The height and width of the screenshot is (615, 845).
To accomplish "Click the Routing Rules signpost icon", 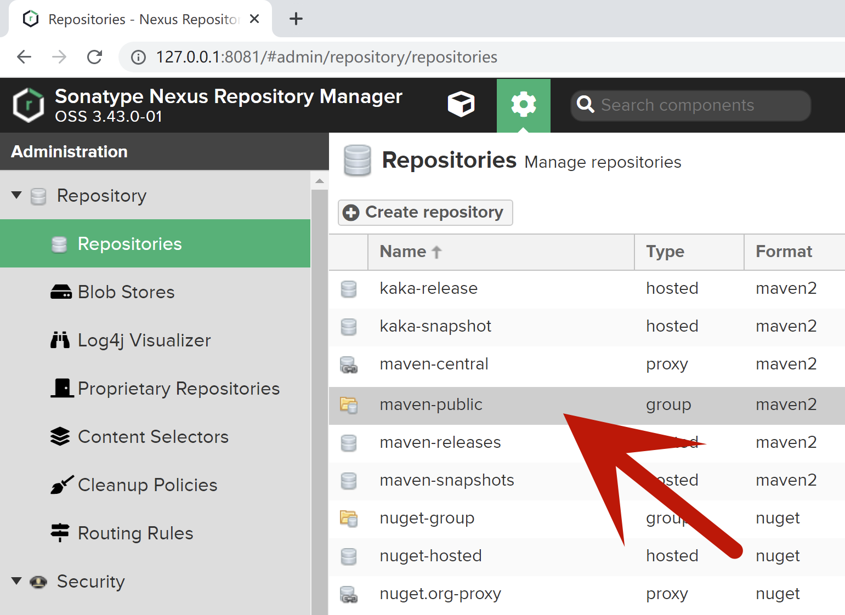I will pyautogui.click(x=60, y=533).
